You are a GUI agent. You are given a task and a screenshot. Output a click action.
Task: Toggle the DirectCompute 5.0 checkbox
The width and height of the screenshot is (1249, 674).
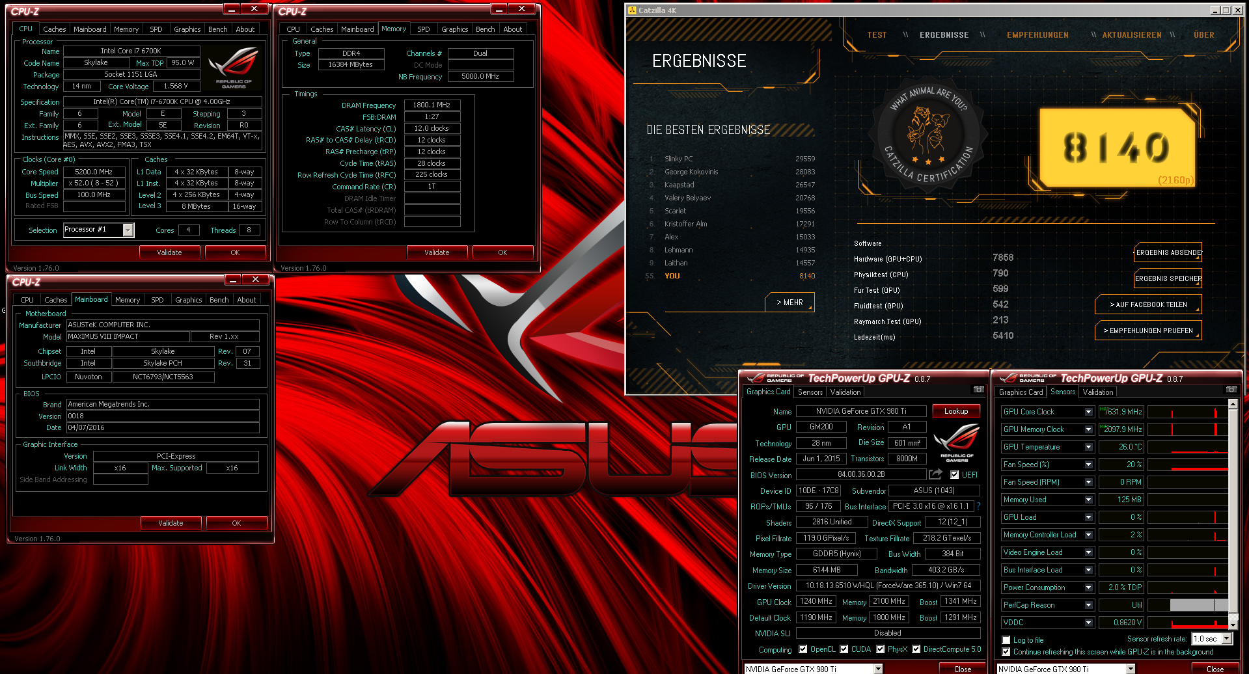click(x=916, y=649)
